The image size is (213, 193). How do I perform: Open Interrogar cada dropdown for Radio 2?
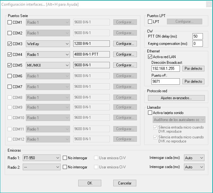[x=194, y=167]
